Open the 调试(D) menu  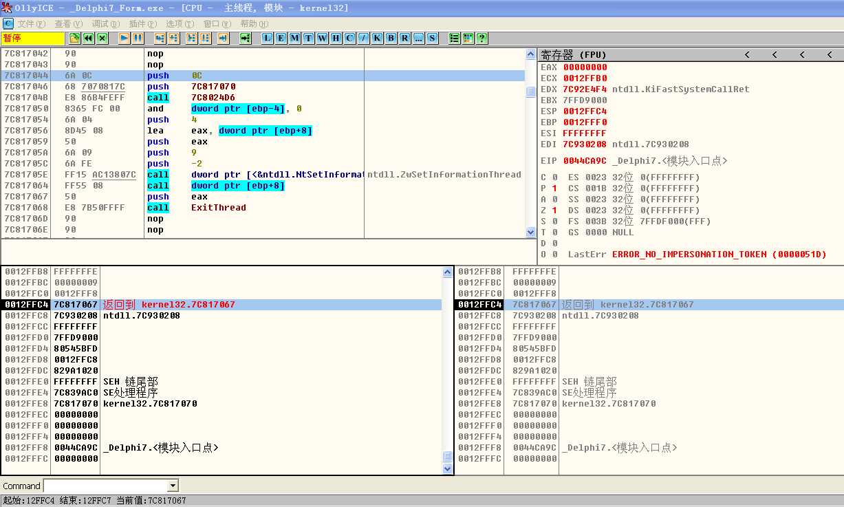click(105, 24)
